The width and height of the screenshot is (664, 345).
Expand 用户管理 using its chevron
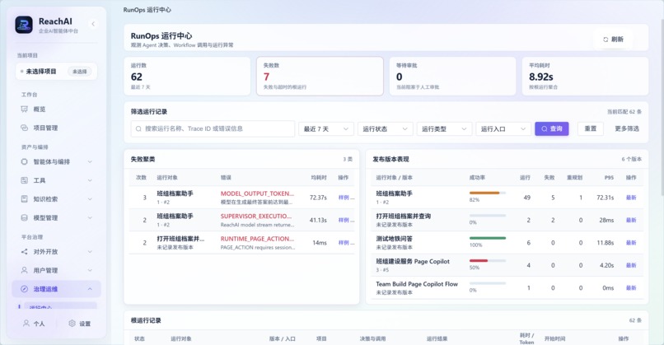point(90,270)
